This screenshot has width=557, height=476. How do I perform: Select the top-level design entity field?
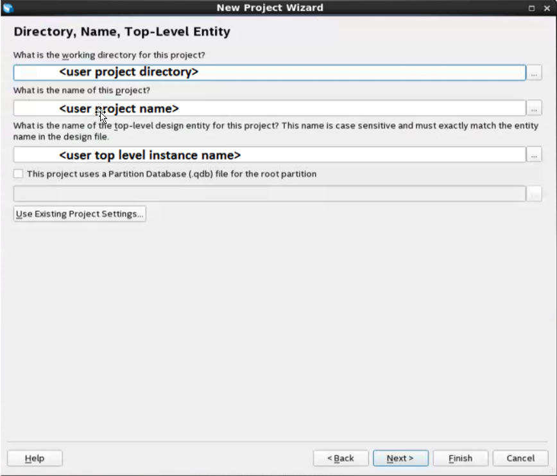270,155
